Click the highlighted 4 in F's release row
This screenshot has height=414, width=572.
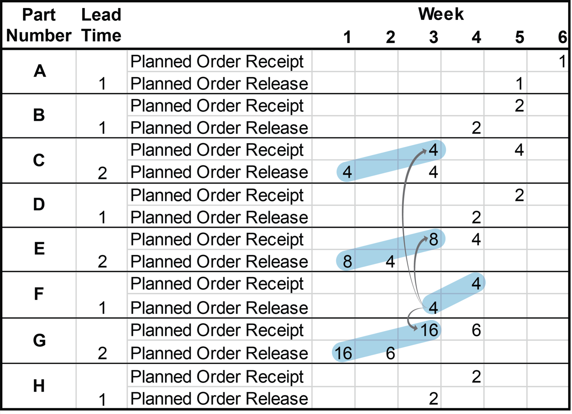pyautogui.click(x=433, y=307)
